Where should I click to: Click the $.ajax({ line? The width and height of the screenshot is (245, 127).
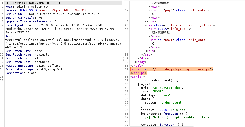click(145, 84)
